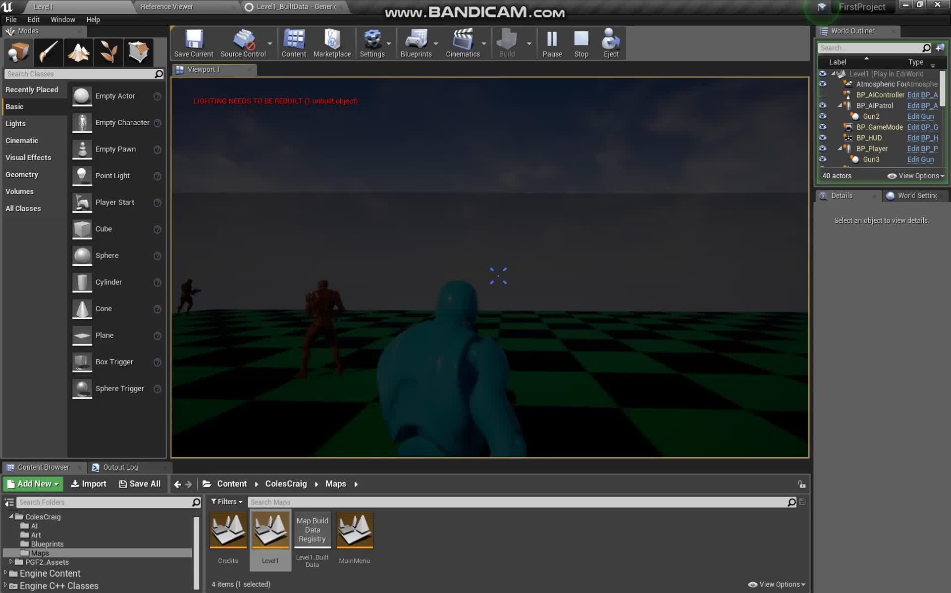Select the Landscape mode tool
951x593 pixels.
[79, 52]
